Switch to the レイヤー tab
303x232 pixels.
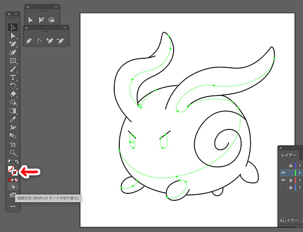[289, 155]
